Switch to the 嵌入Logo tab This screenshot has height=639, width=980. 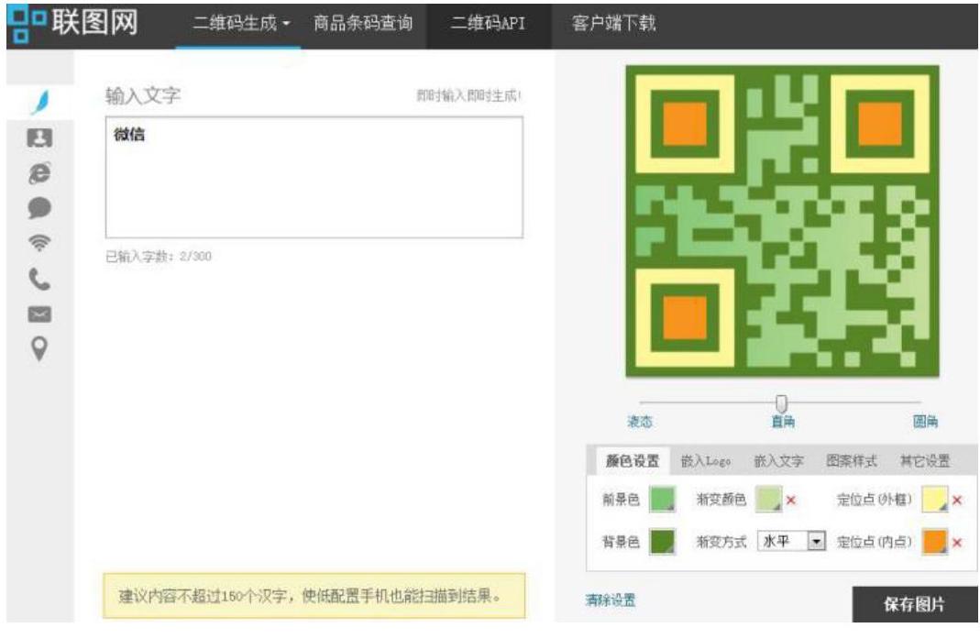pyautogui.click(x=706, y=461)
